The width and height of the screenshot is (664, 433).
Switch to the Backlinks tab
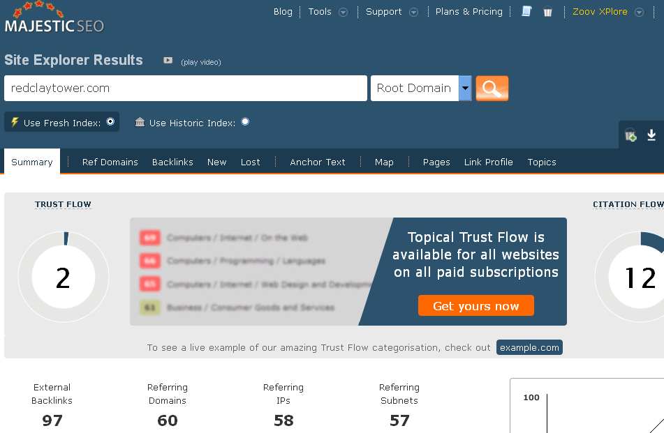(172, 162)
